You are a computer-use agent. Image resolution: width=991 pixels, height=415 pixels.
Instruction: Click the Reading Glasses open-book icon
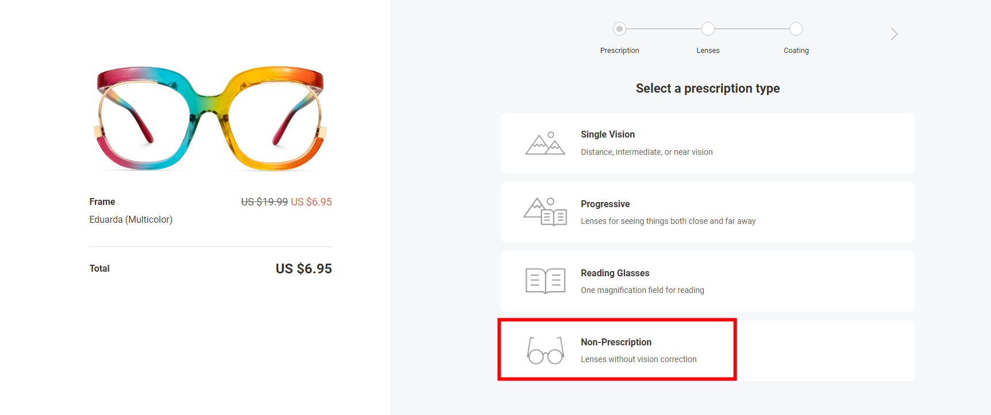point(545,281)
